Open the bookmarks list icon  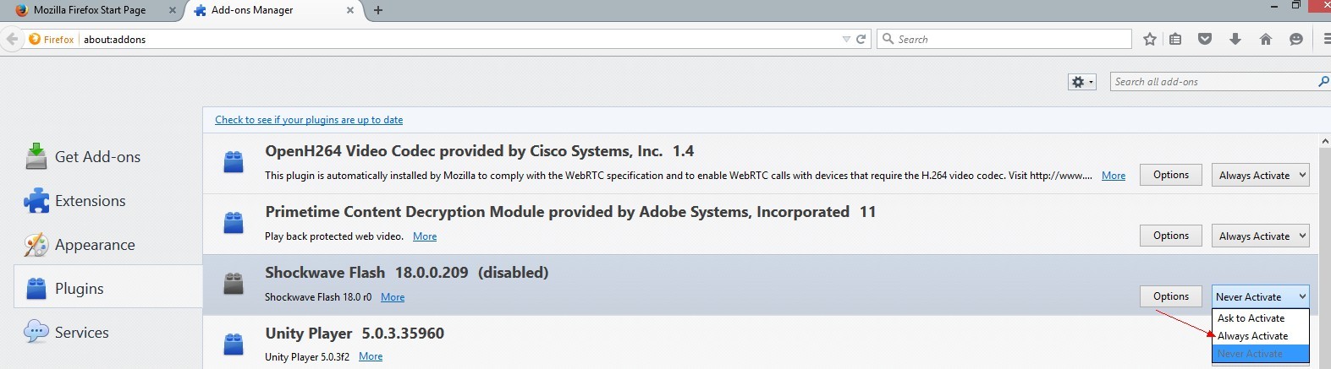pos(1175,39)
